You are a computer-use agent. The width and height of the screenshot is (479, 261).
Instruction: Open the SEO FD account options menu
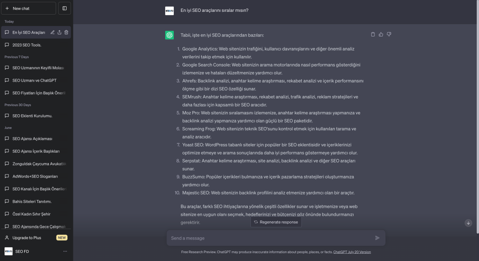pos(65,251)
